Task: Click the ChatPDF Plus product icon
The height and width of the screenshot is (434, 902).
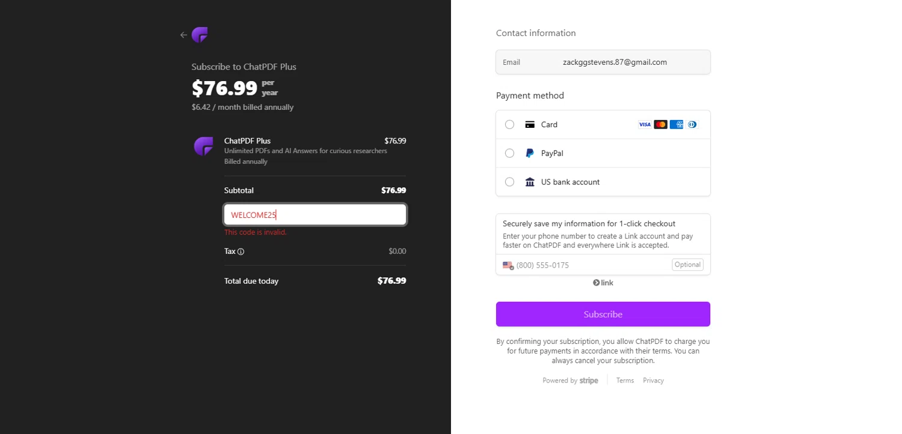Action: click(x=203, y=146)
